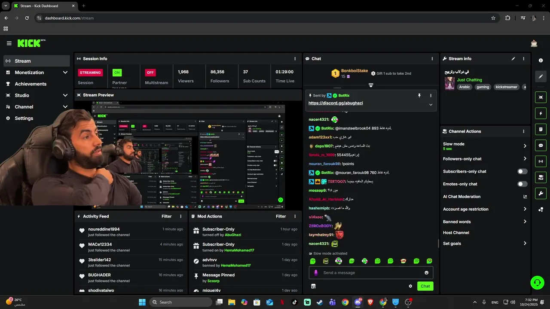Click the noureddine1994 follow entry
The width and height of the screenshot is (550, 309).
click(131, 232)
